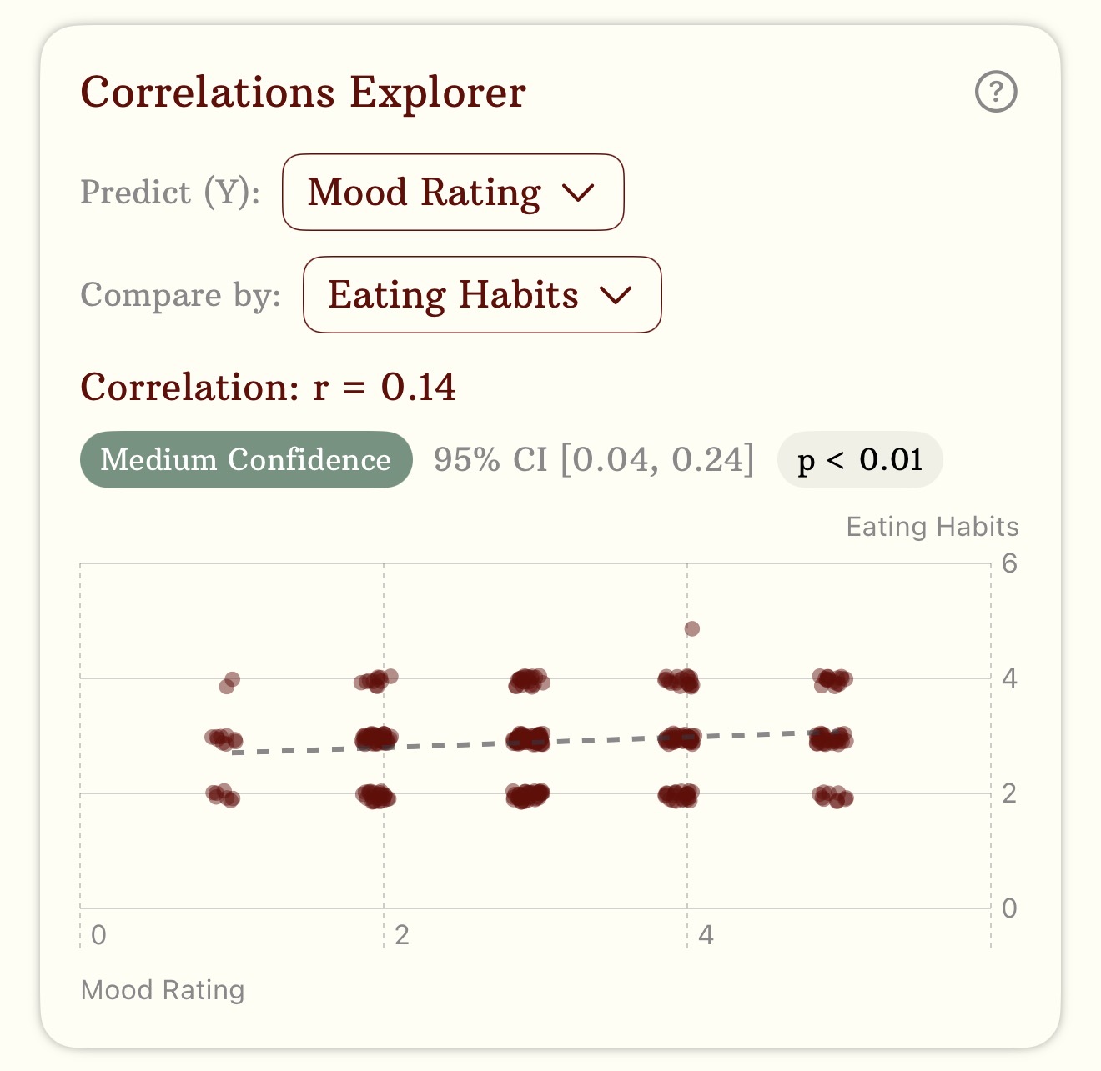
Task: Expand the chevron beside Mood Rating
Action: 579,194
